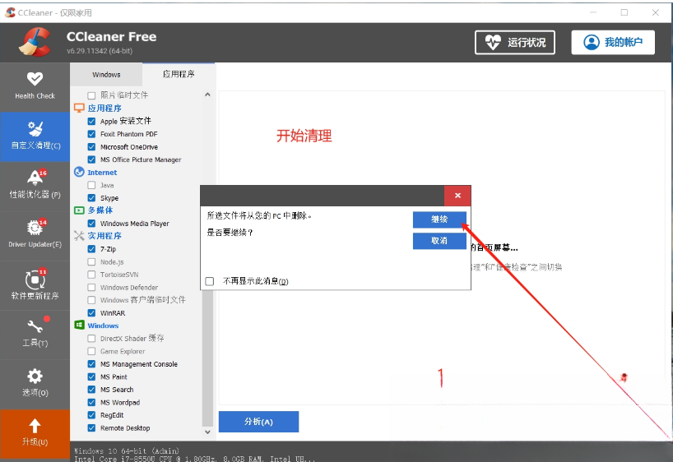Uncheck MS Search checkbox
Image resolution: width=673 pixels, height=462 pixels.
(x=91, y=390)
